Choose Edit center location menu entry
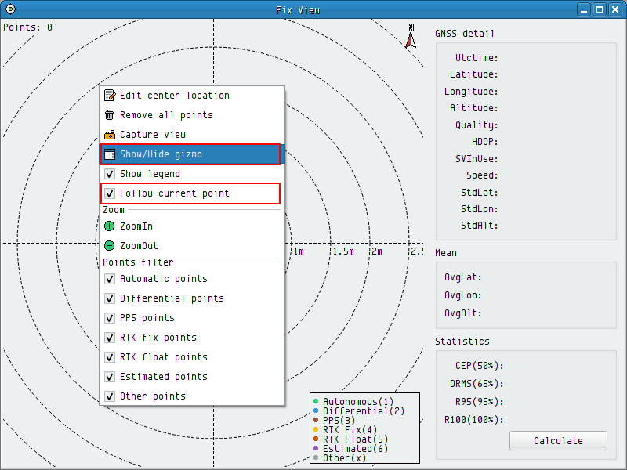Viewport: 627px width, 470px height. pyautogui.click(x=191, y=96)
